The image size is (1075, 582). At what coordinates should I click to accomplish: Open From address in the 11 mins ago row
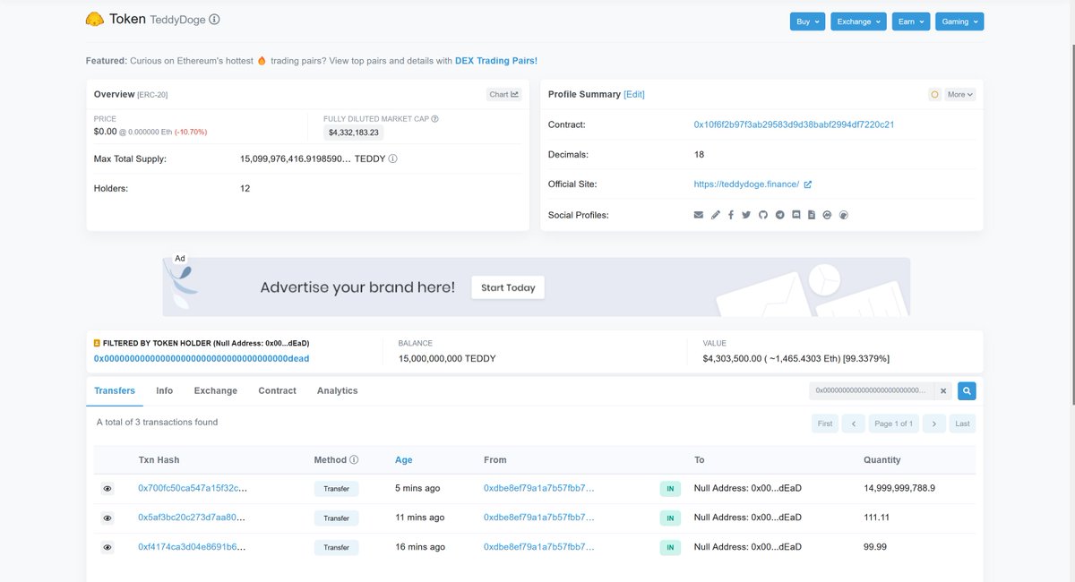coord(539,518)
